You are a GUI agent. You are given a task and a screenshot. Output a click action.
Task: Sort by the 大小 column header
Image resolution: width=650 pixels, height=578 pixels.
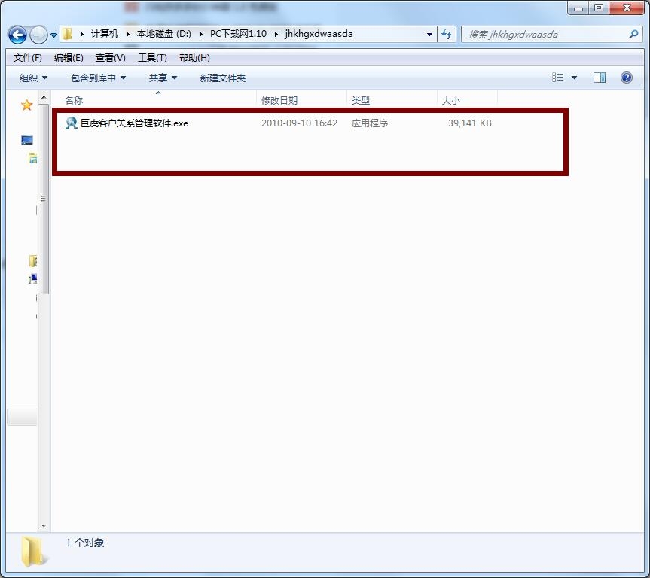tap(467, 100)
